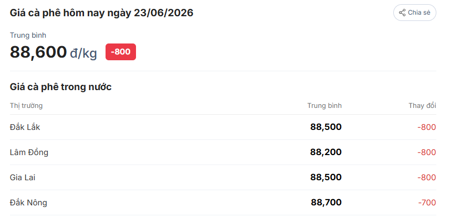450x219 pixels.
Task: Click the Lâm Đồng price 88,200
Action: [x=326, y=152]
